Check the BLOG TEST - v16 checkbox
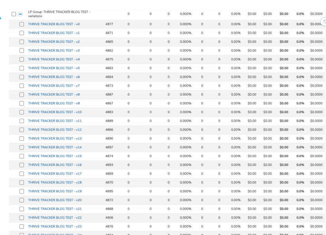This screenshot has width=326, height=235. click(22, 165)
